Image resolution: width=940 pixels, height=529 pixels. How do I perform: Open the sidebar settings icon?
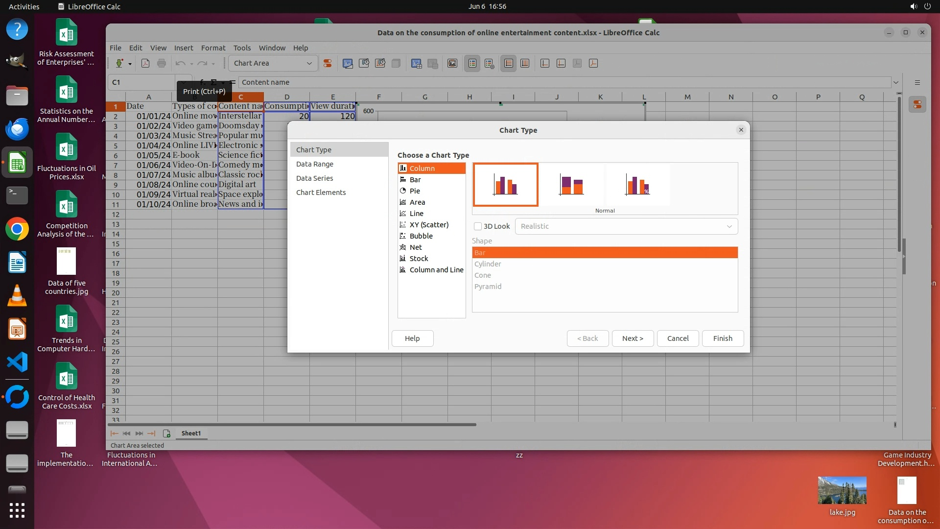(917, 82)
